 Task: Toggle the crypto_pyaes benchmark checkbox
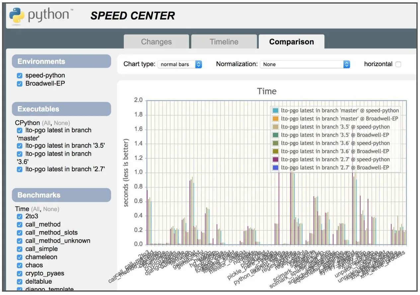point(20,274)
